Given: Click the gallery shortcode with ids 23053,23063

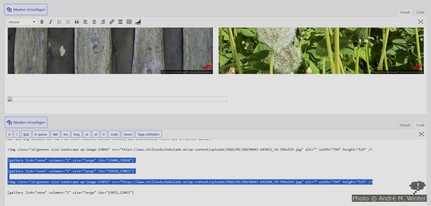Looking at the screenshot, I should tap(71, 193).
